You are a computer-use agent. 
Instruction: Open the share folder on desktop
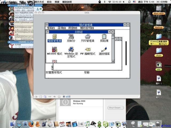159,52
